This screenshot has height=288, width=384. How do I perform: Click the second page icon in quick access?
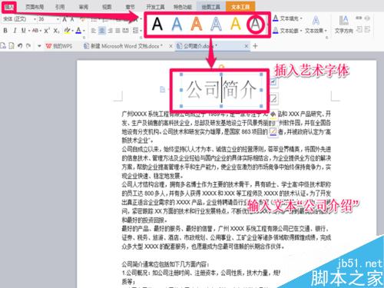(x=12, y=46)
